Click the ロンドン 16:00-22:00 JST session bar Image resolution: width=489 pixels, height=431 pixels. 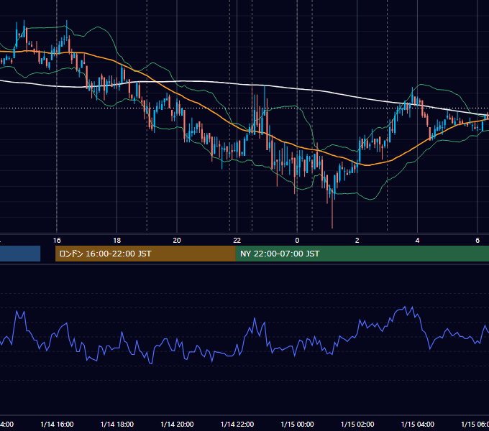[x=145, y=254]
